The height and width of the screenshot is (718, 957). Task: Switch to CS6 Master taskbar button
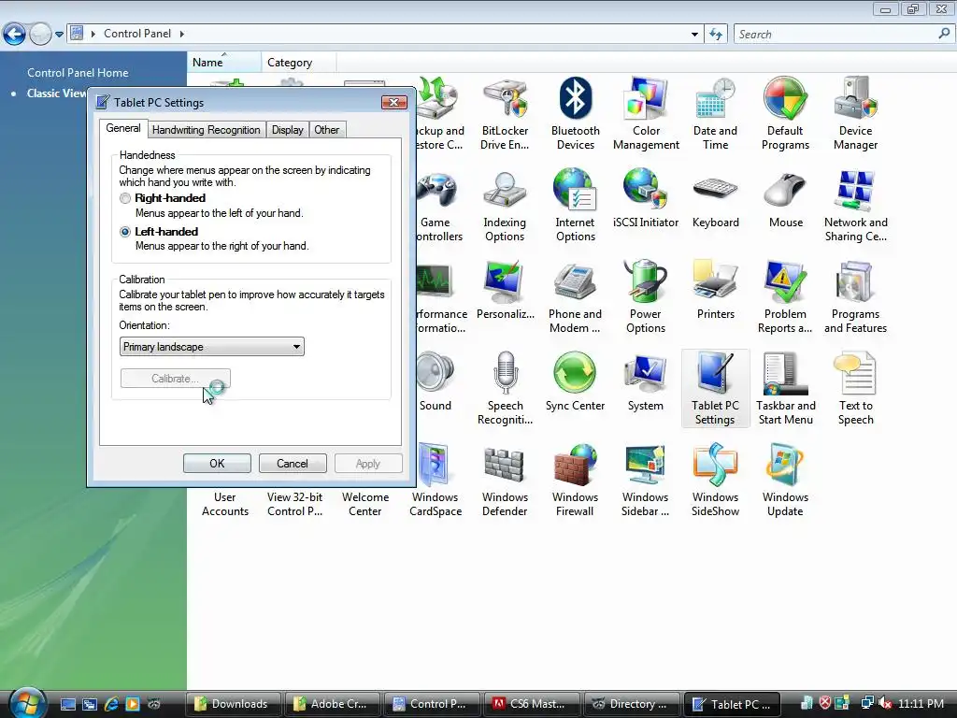pos(532,704)
